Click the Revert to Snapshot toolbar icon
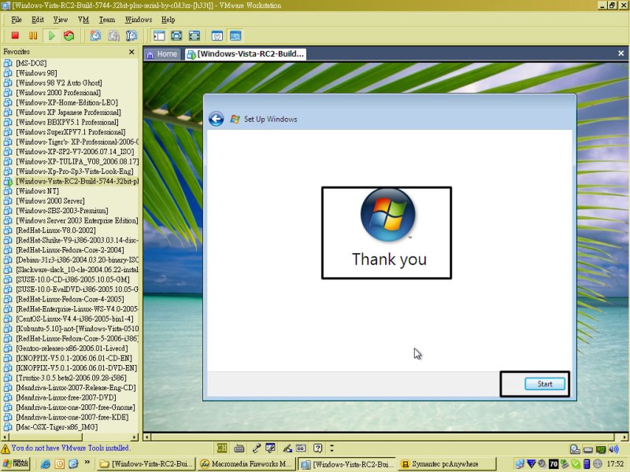 point(113,35)
